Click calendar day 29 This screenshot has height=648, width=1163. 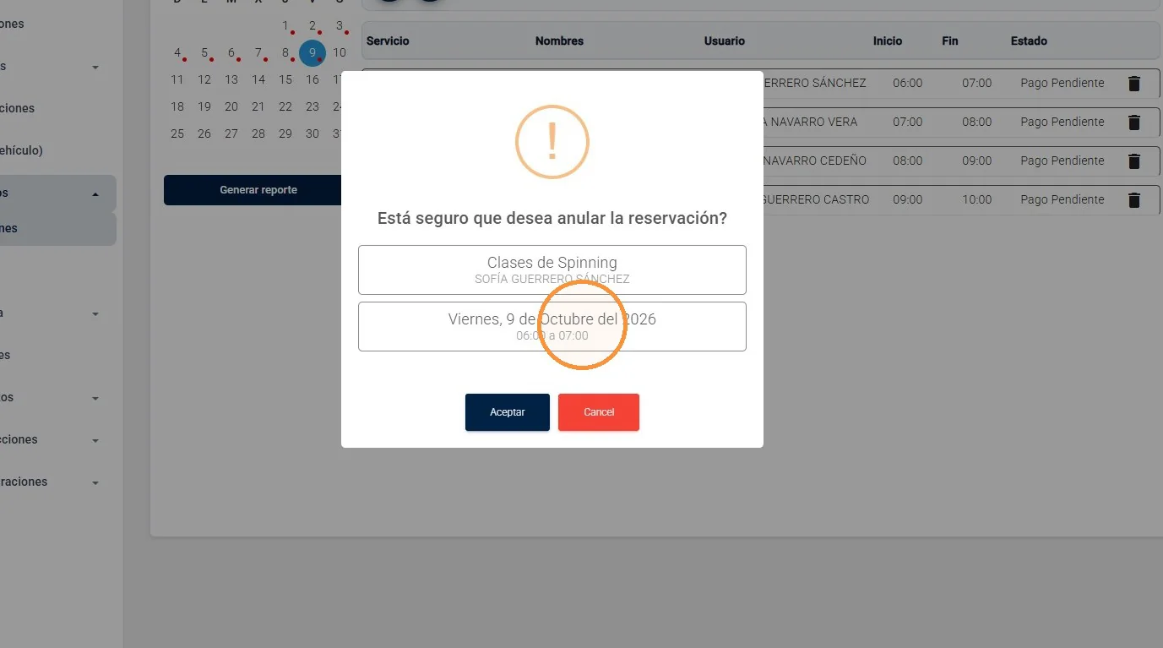coord(285,133)
